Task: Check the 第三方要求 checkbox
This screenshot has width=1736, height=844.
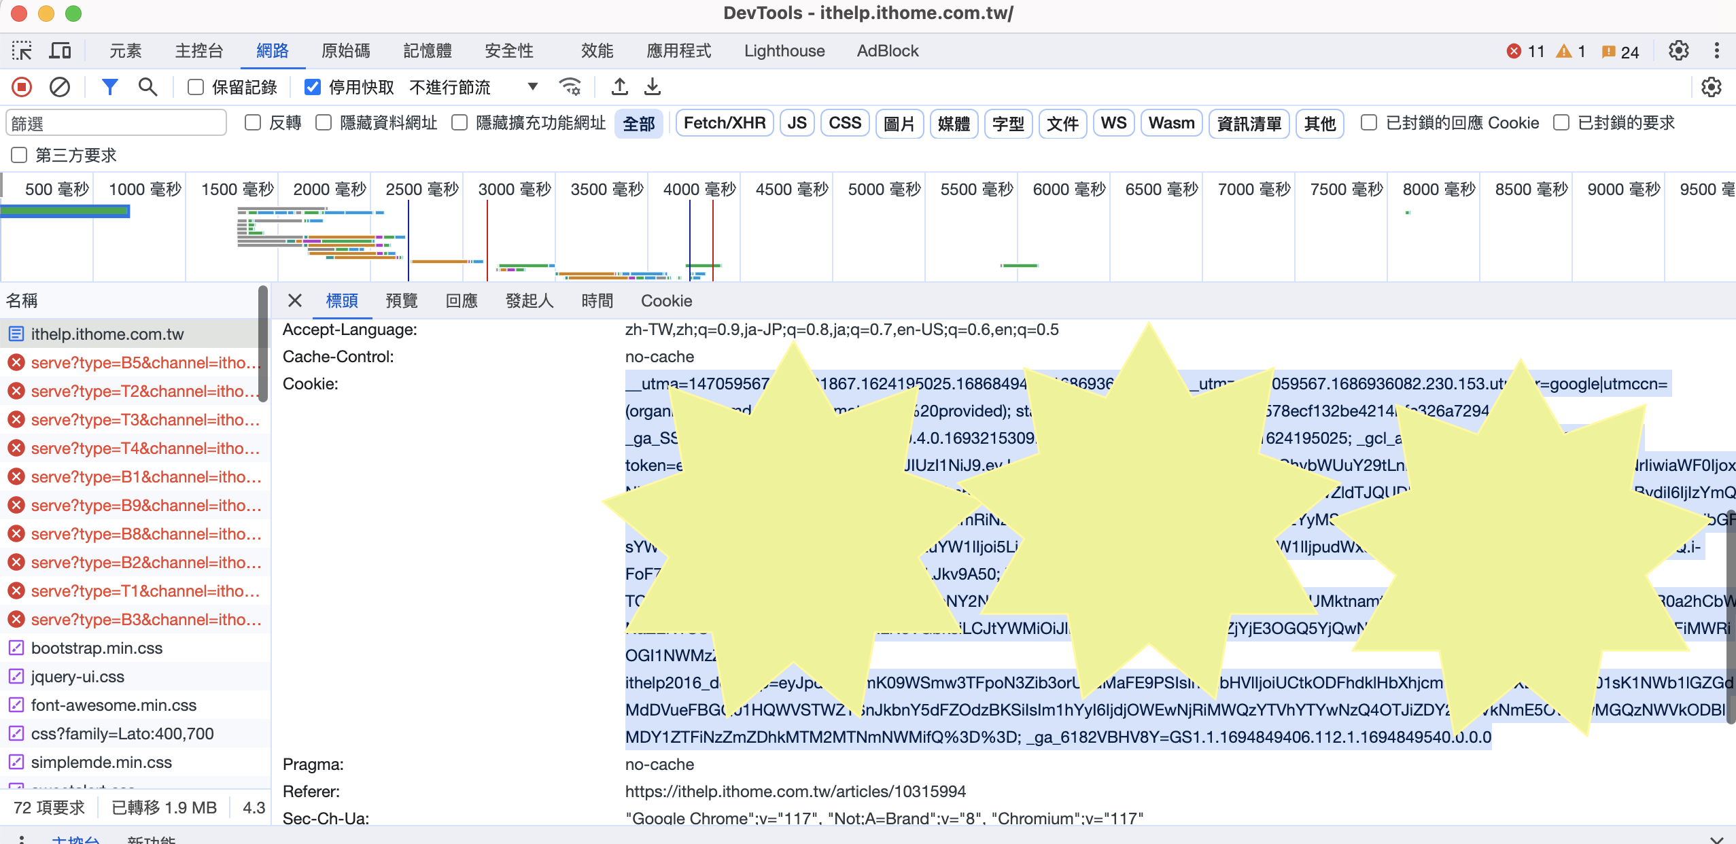Action: tap(19, 156)
